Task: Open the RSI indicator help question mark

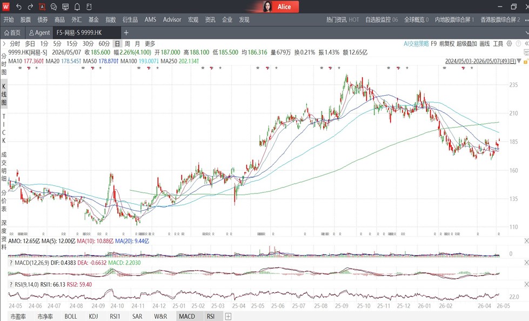Action: pyautogui.click(x=11, y=285)
